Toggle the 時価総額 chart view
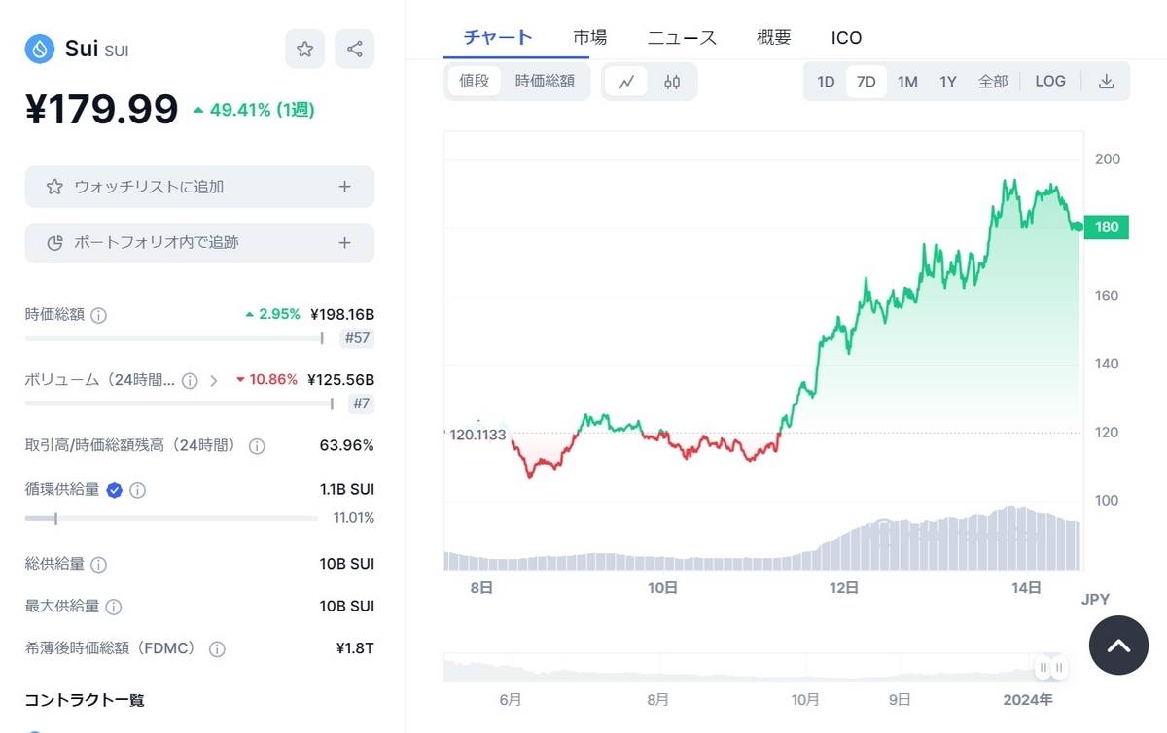The width and height of the screenshot is (1167, 733). (545, 82)
